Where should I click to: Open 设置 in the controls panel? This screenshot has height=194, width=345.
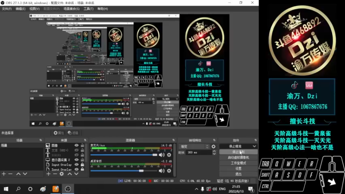click(238, 169)
